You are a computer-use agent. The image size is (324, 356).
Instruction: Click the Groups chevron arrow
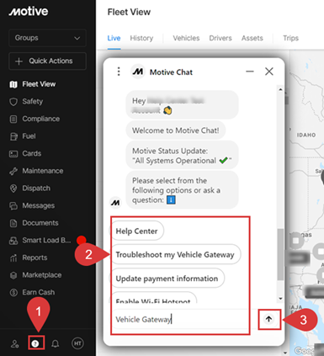pos(77,38)
